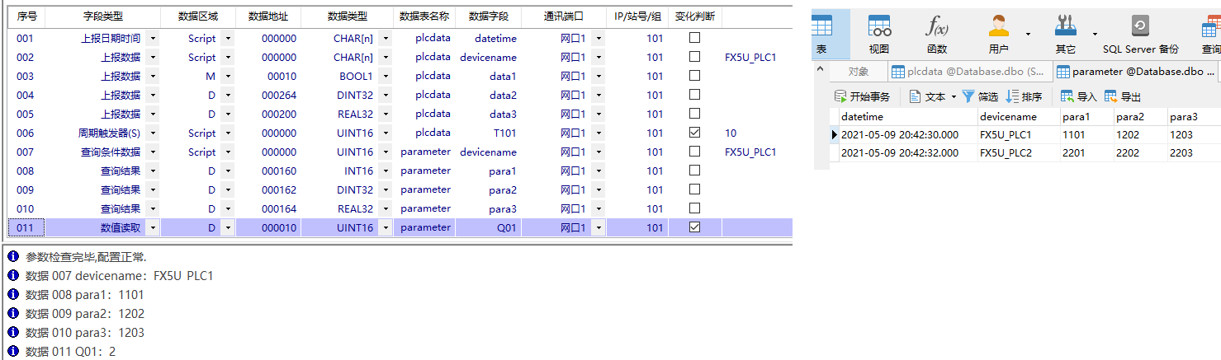Switch to the plcdata @Database.dbo tab
The image size is (1221, 360).
[x=968, y=72]
